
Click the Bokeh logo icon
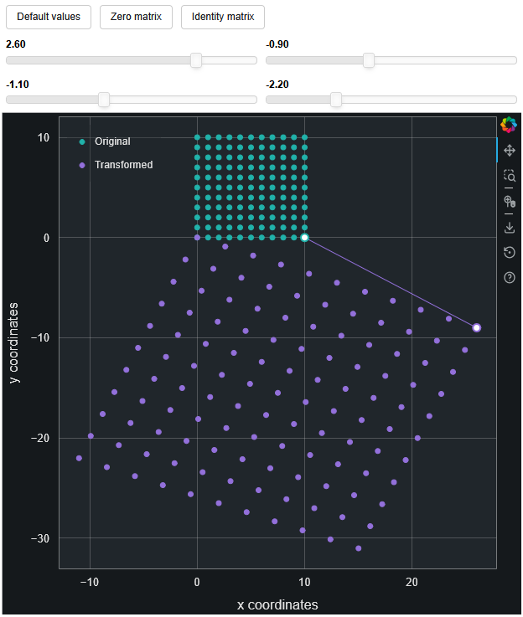509,125
